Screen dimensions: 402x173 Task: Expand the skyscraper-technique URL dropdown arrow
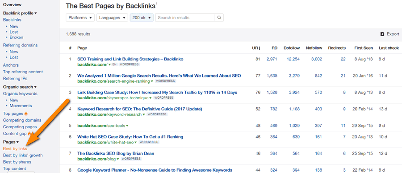[x=150, y=98]
